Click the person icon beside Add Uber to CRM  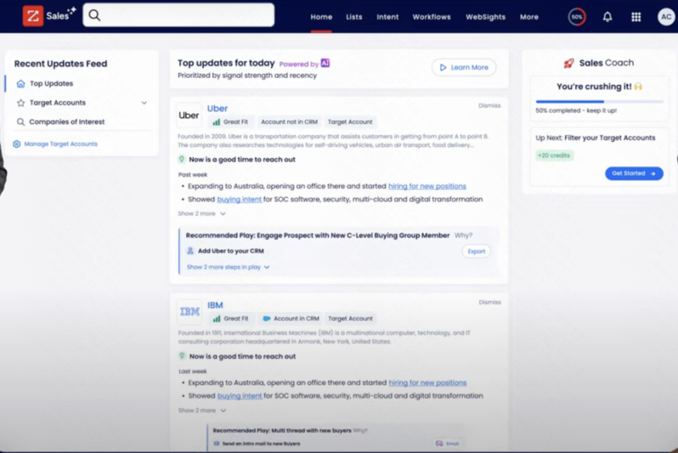coord(190,251)
